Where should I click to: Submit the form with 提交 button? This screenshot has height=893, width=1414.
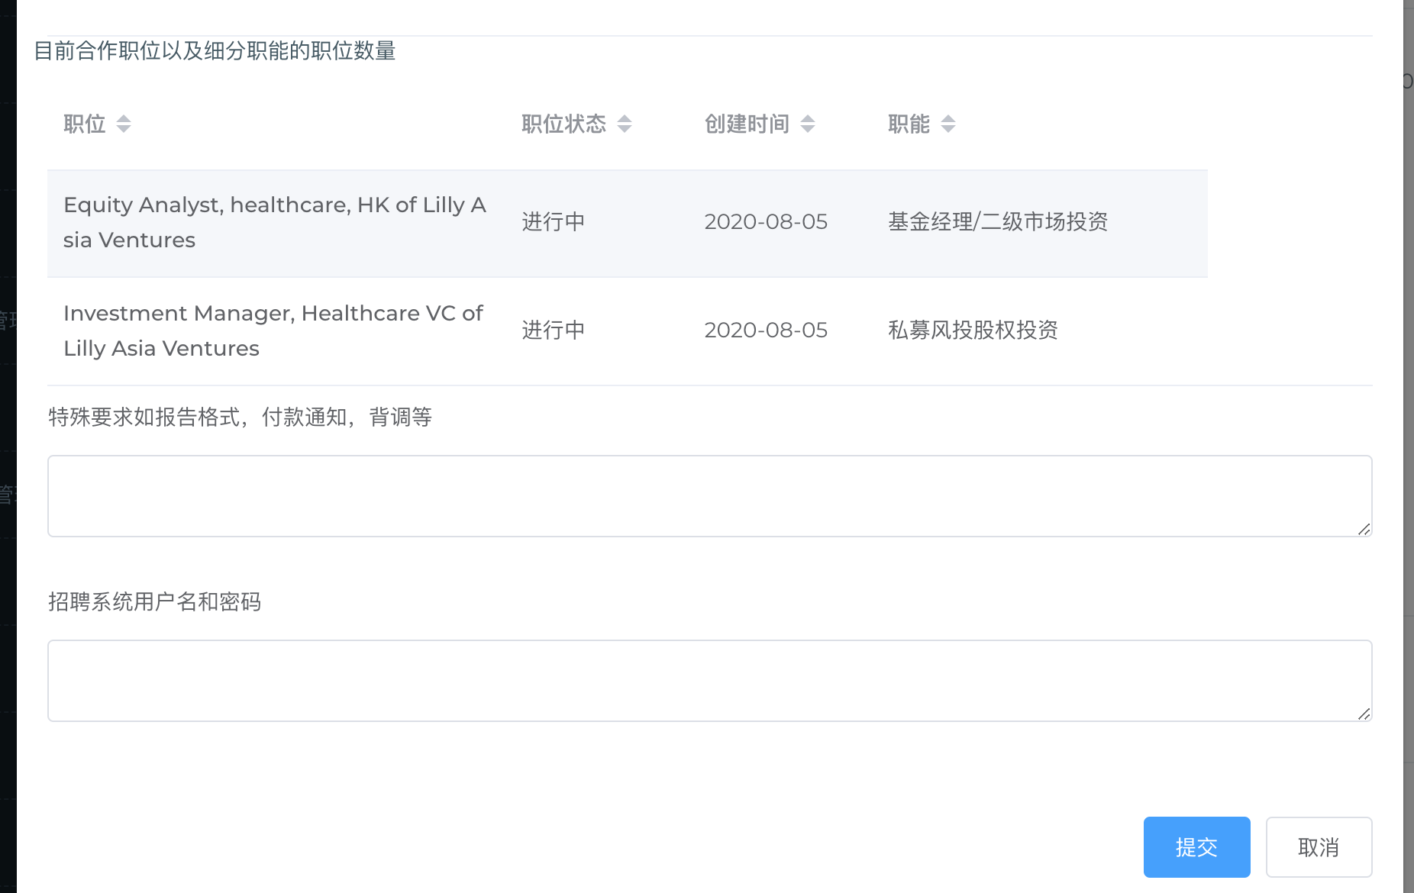[x=1196, y=847]
